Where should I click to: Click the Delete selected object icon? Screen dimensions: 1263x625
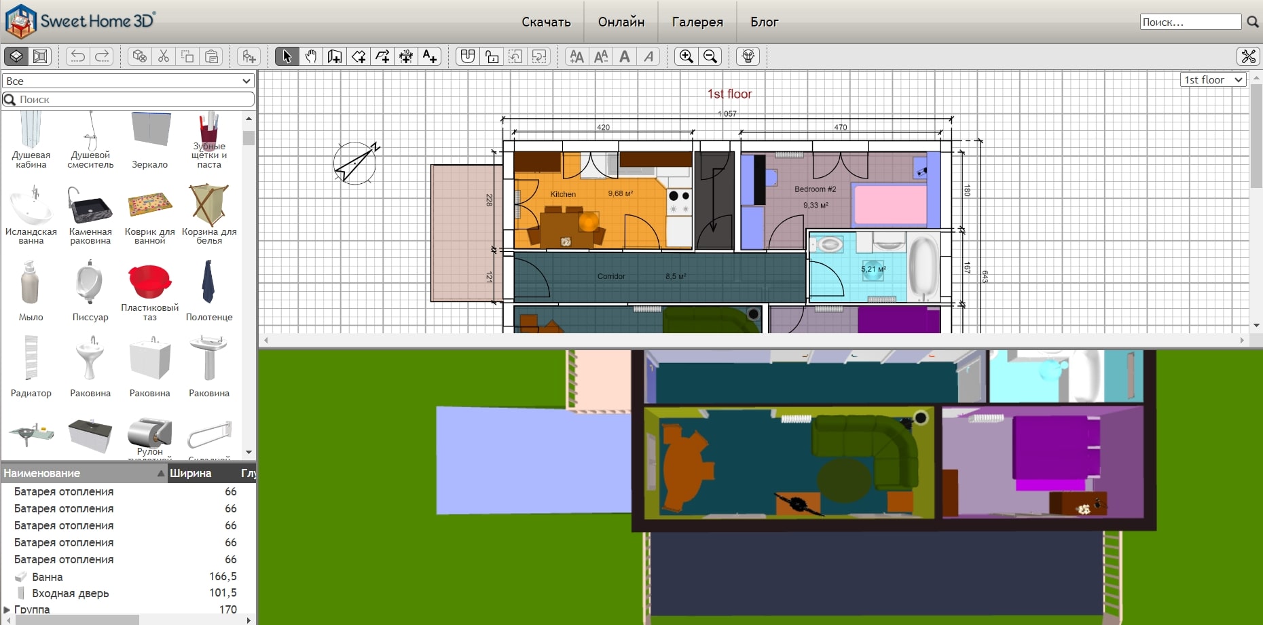tap(139, 56)
